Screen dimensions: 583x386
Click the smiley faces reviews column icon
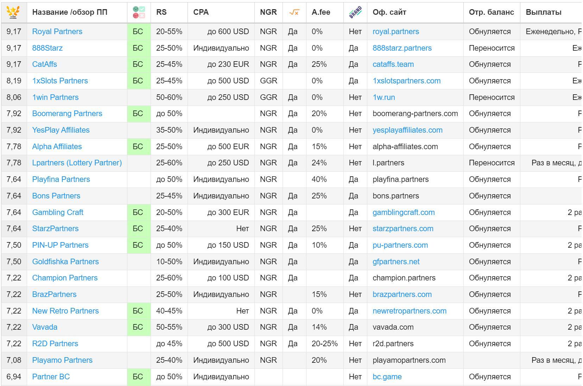coord(139,12)
